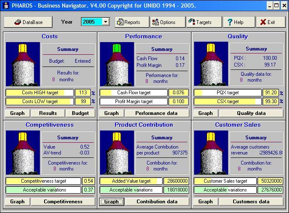Image resolution: width=289 pixels, height=213 pixels.
Task: Click the Competitiveness variation value 0.37
Action: (88, 190)
